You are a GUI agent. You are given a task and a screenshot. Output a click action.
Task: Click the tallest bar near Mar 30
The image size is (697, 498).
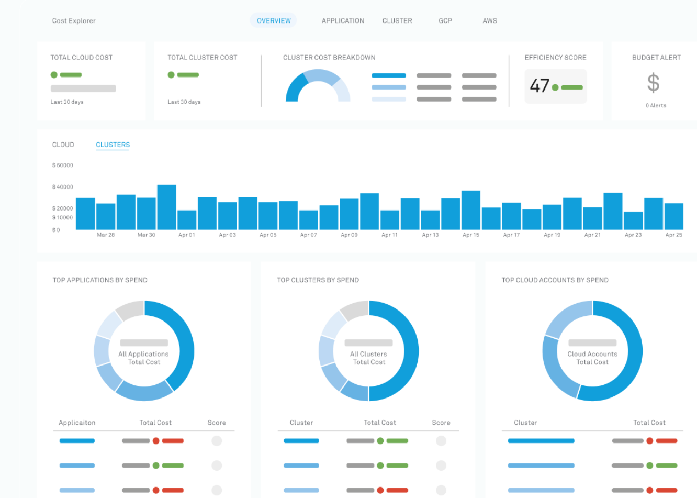[x=166, y=207]
